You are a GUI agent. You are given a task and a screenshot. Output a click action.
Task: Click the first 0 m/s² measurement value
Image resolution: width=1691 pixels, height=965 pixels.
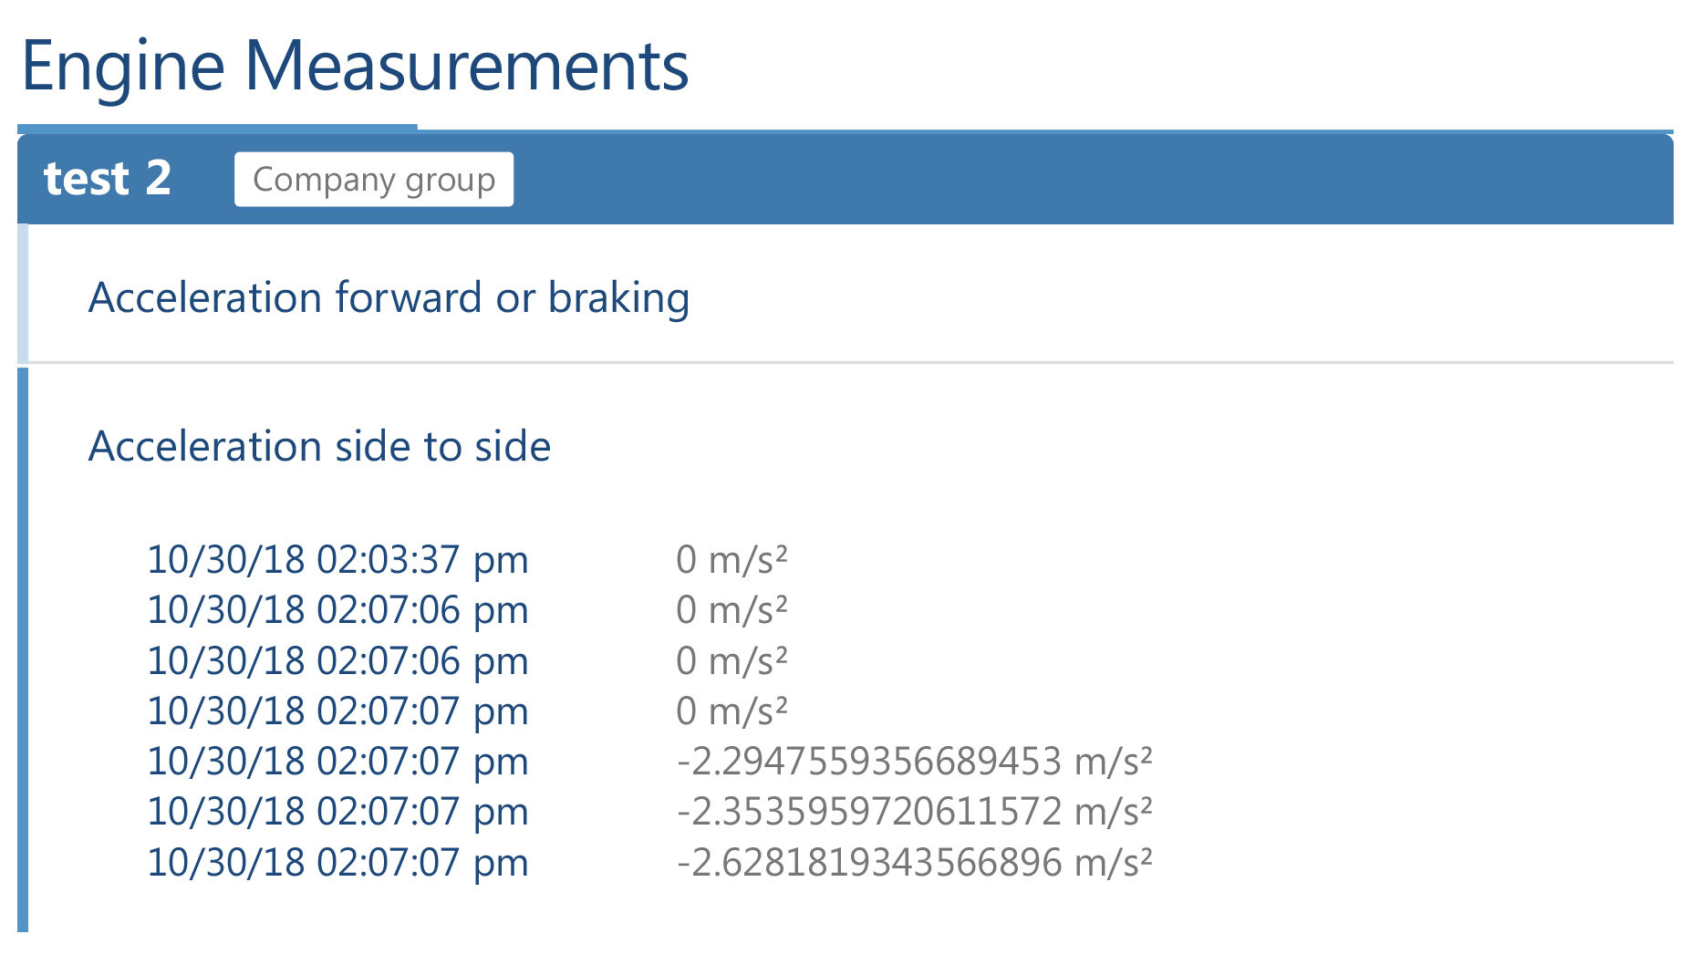tap(732, 560)
